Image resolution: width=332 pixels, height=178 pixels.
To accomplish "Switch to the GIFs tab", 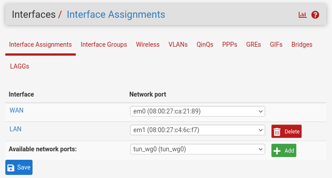I will pyautogui.click(x=276, y=44).
